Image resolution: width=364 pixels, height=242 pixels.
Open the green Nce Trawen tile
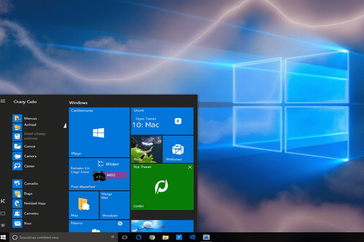pos(162,187)
